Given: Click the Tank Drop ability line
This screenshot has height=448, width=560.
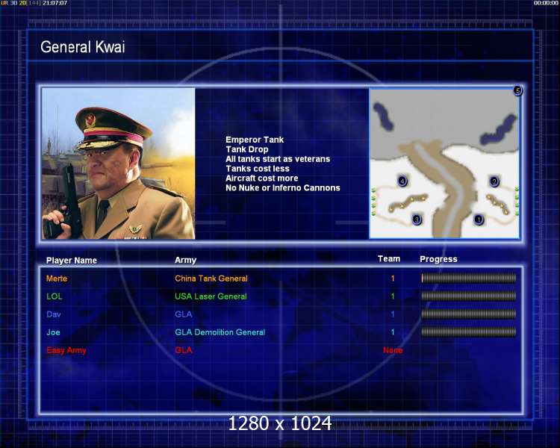Looking at the screenshot, I should [247, 149].
